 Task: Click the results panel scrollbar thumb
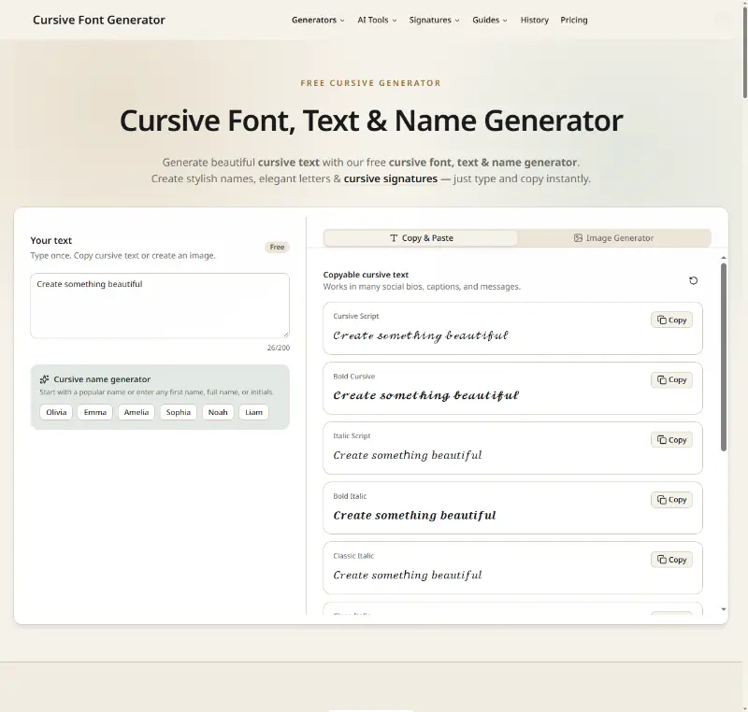723,358
